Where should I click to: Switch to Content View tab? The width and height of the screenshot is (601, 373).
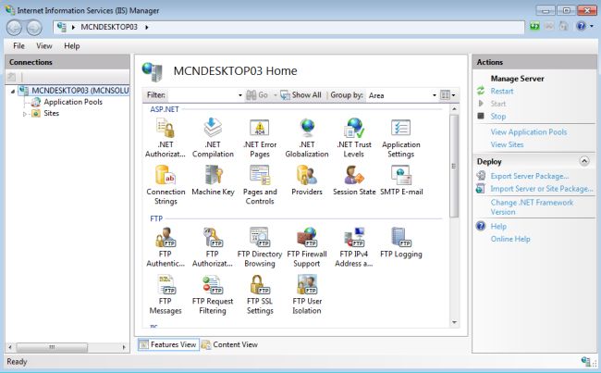point(230,344)
